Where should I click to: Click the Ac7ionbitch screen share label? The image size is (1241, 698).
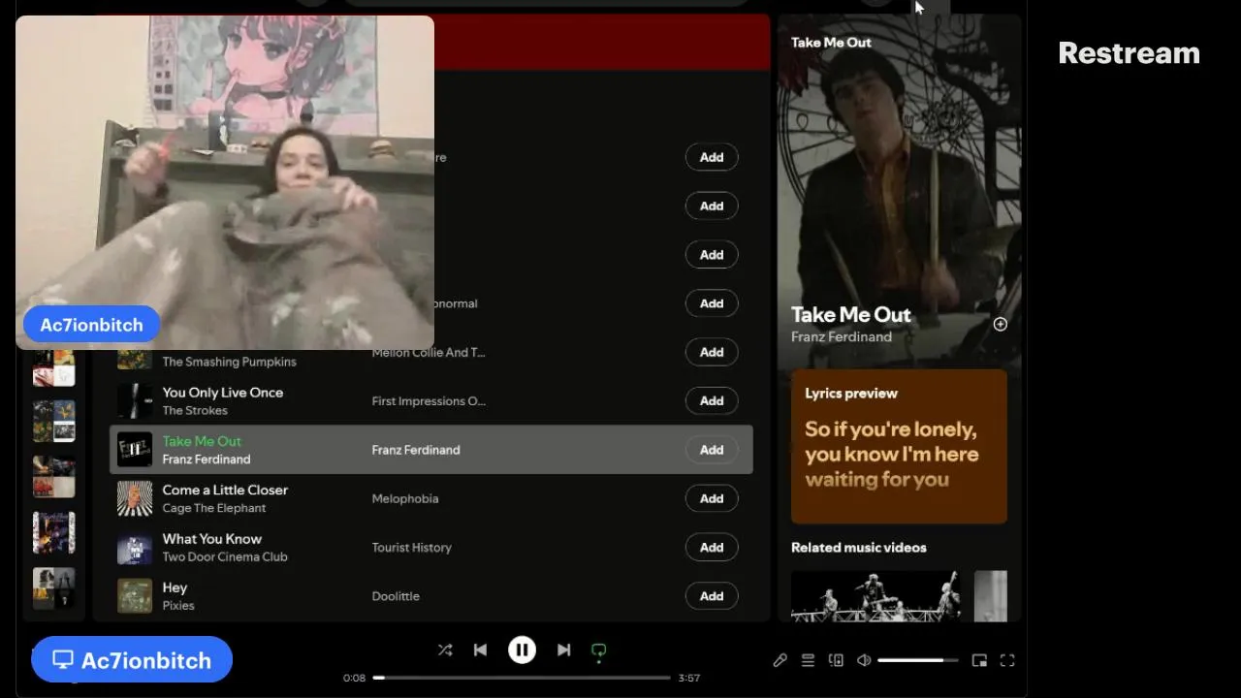[x=132, y=660]
